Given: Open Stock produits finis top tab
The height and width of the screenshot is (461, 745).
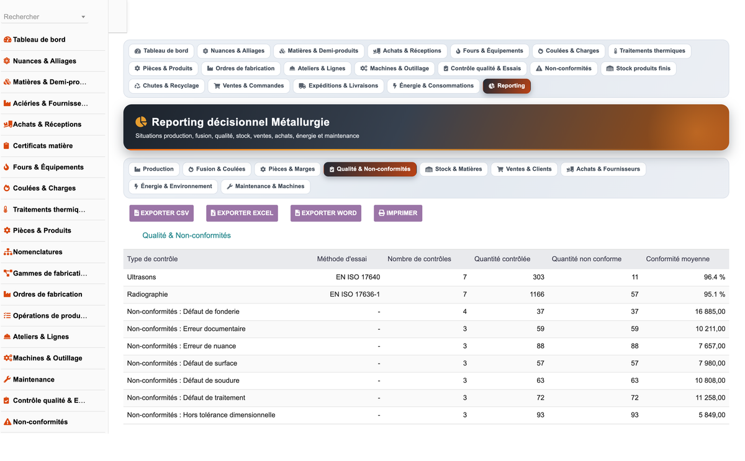Looking at the screenshot, I should pos(638,68).
